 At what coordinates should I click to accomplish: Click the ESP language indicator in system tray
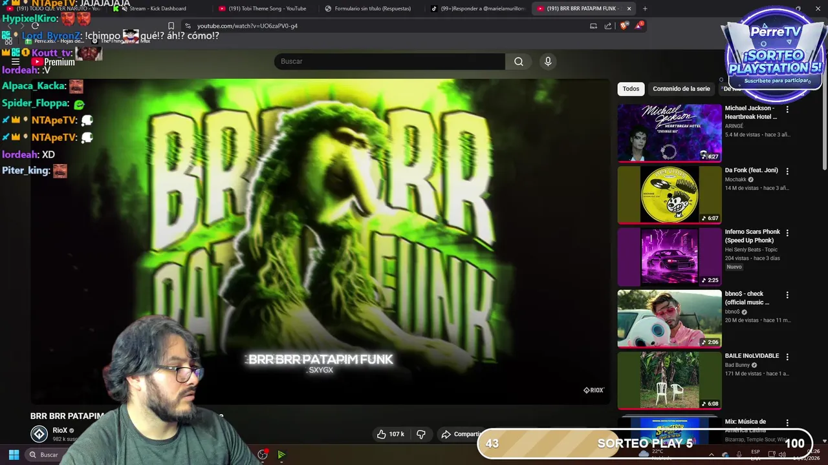click(756, 451)
